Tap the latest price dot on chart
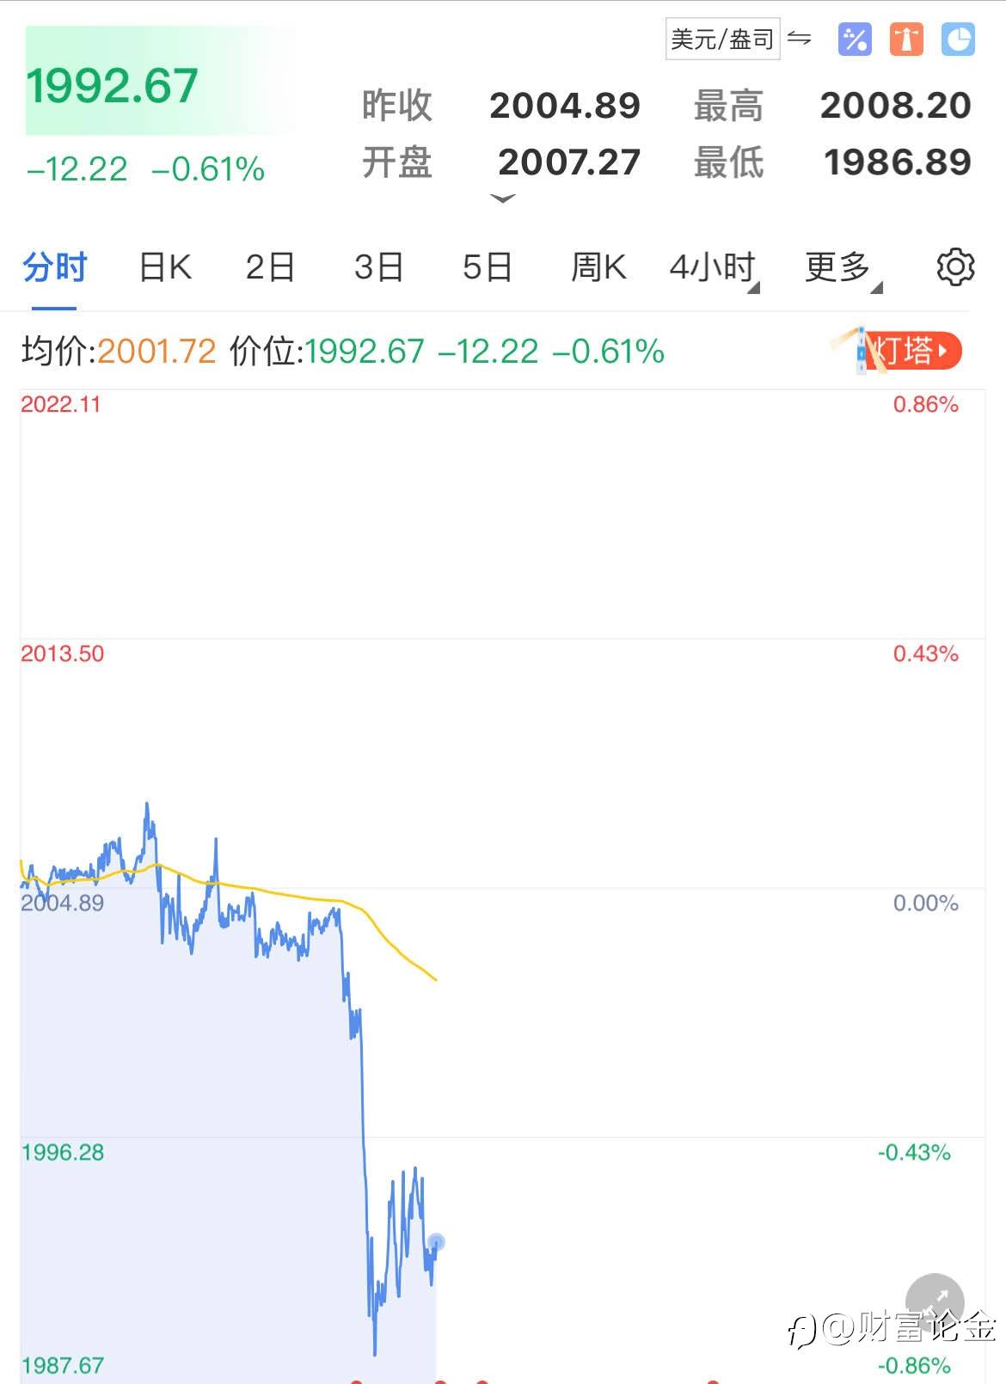The height and width of the screenshot is (1384, 1006). tap(436, 1242)
